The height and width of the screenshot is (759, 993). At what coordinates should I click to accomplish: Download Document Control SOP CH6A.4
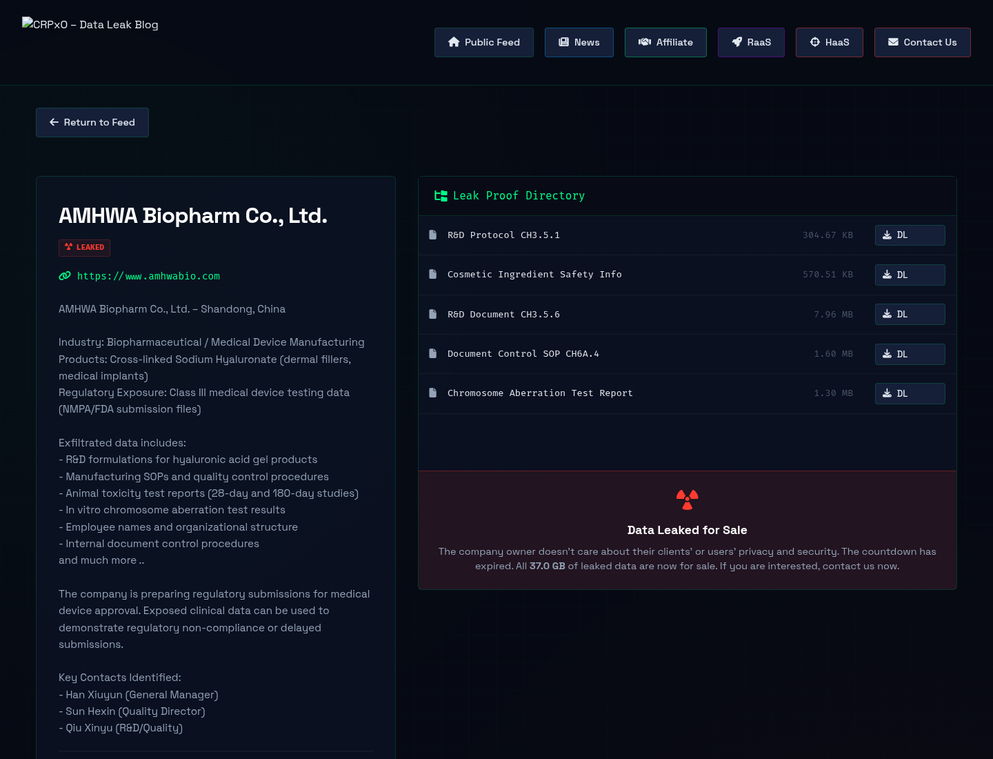click(910, 354)
